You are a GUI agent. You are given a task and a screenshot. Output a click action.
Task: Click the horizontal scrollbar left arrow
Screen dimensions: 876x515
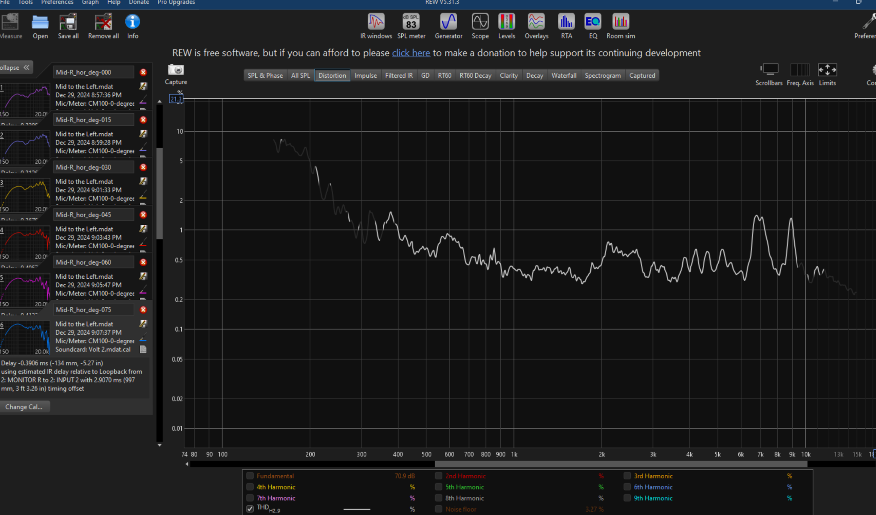pos(187,464)
